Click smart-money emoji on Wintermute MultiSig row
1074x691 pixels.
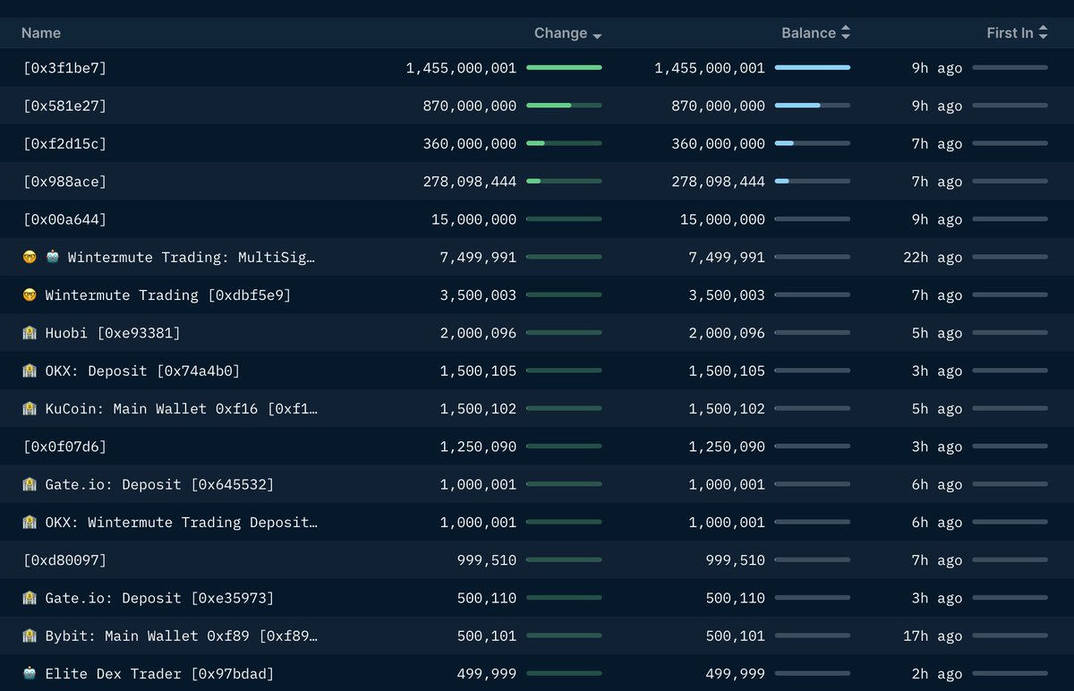pos(30,258)
